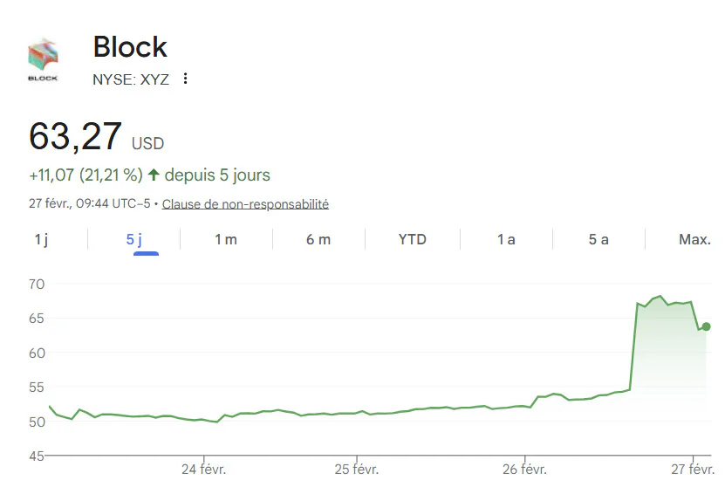Click the Block company name heading
The width and height of the screenshot is (725, 501).
pyautogui.click(x=130, y=46)
